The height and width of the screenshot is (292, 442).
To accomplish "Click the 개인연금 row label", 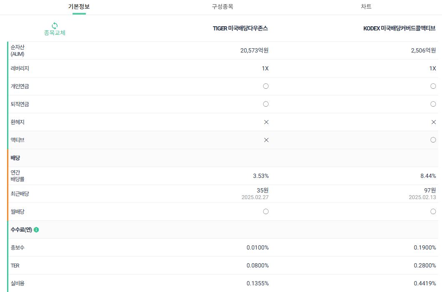I will [20, 86].
